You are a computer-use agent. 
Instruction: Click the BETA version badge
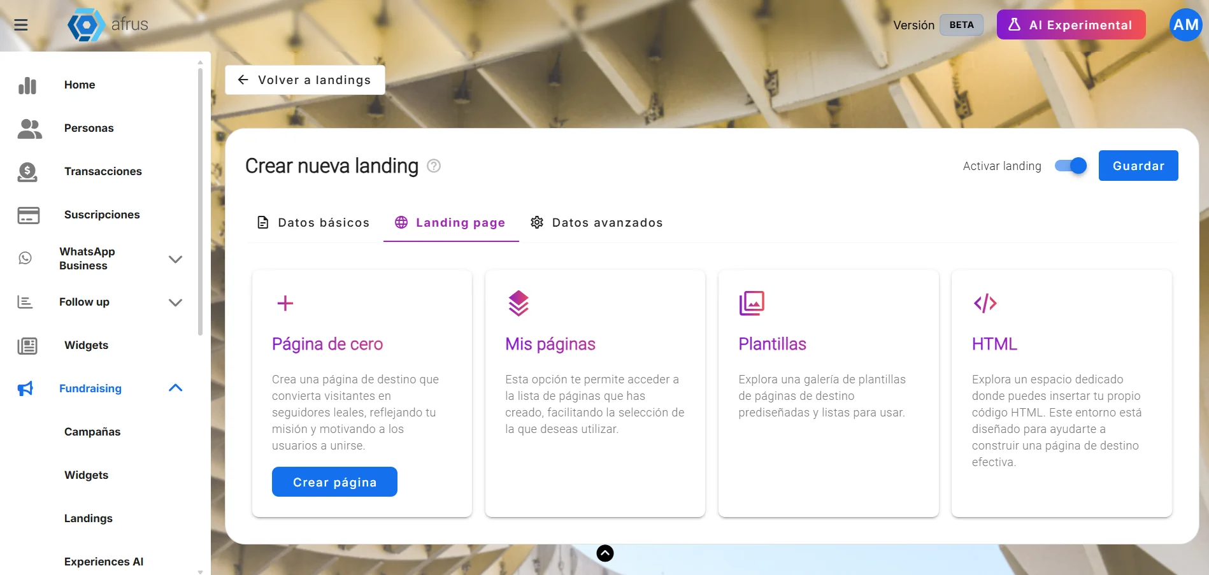[x=961, y=25]
